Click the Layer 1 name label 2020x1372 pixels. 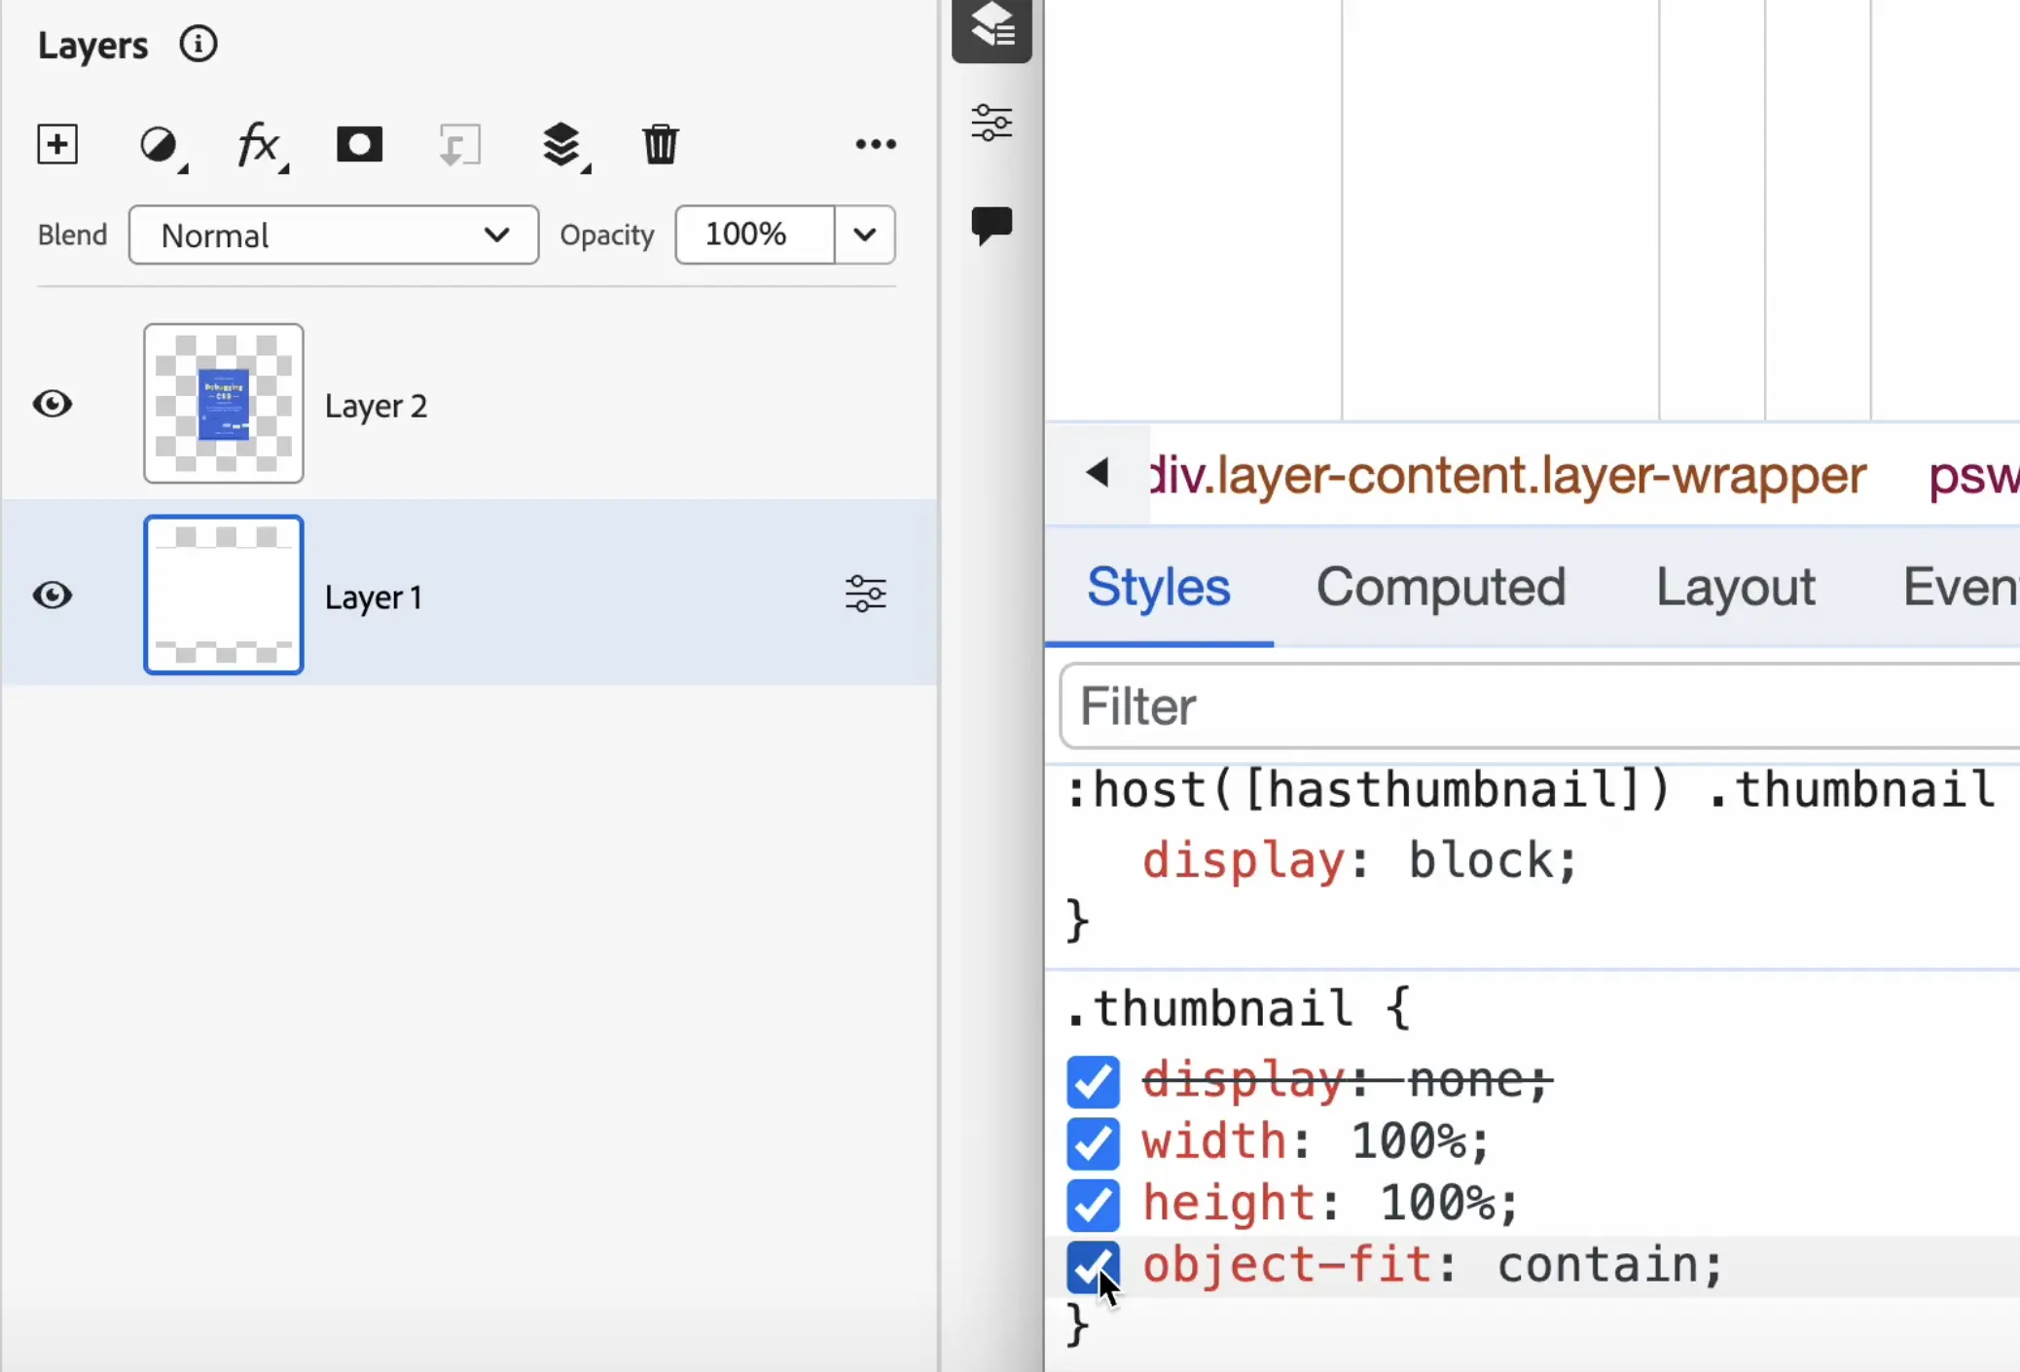[x=374, y=596]
